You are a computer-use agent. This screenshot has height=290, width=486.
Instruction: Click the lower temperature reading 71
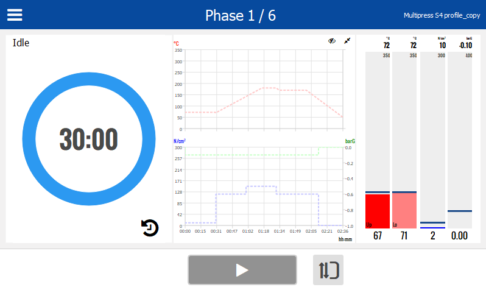(404, 236)
